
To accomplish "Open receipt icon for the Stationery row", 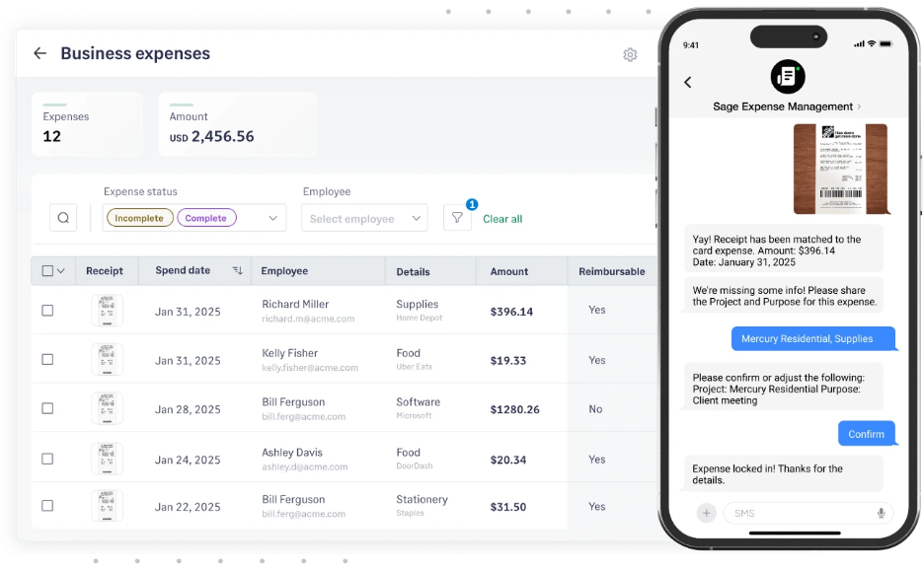I will [107, 506].
